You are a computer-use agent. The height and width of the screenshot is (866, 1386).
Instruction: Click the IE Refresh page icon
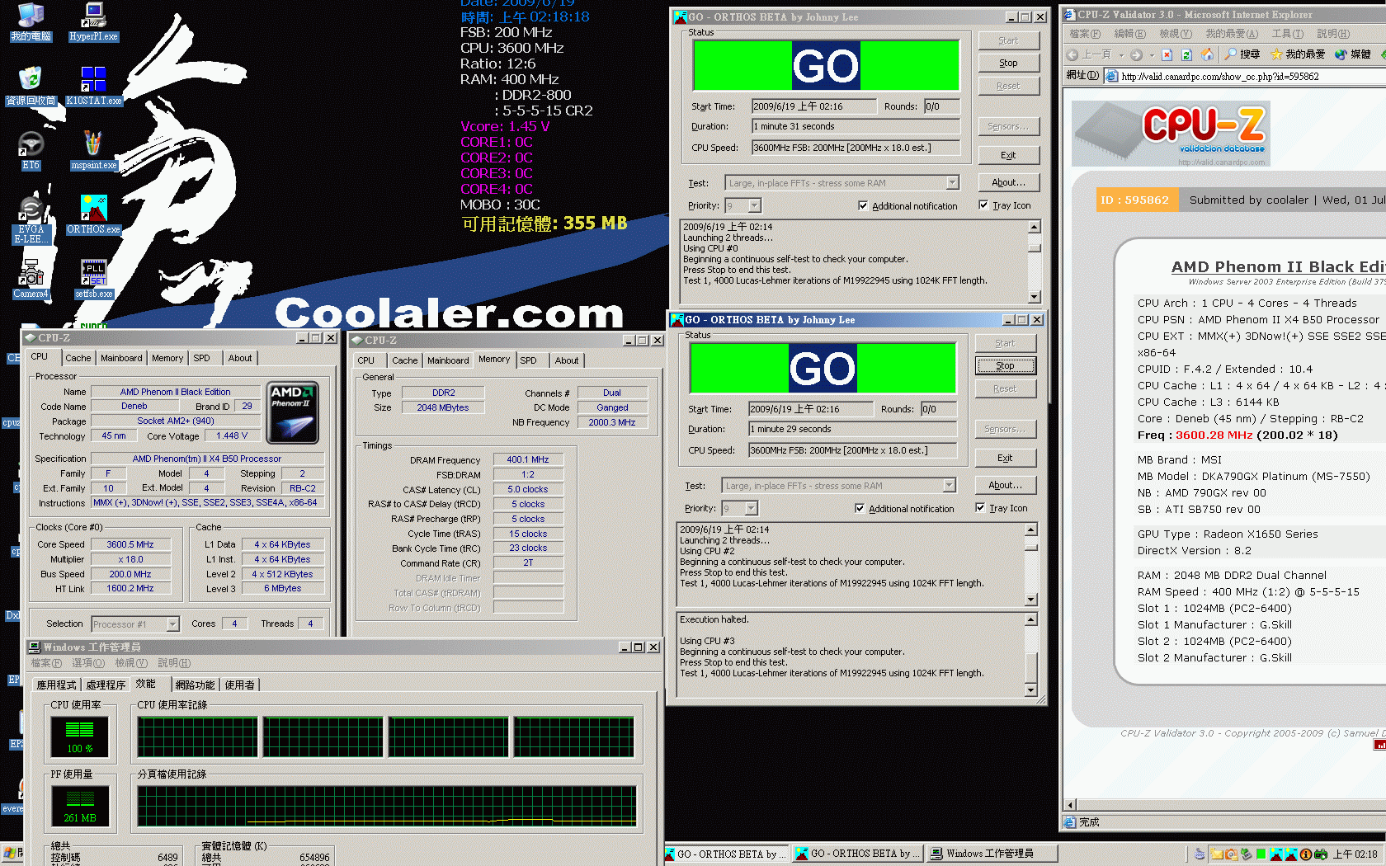tap(1186, 54)
